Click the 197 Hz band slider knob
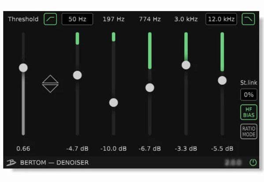The width and height of the screenshot is (264, 182). [113, 102]
